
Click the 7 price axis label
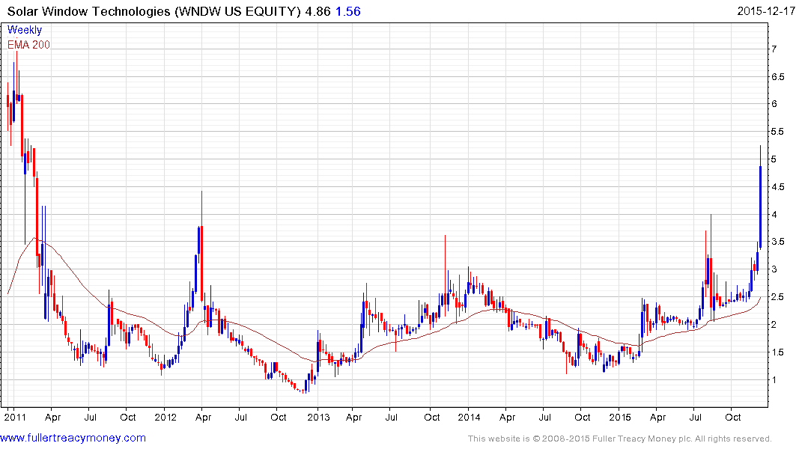click(x=774, y=49)
